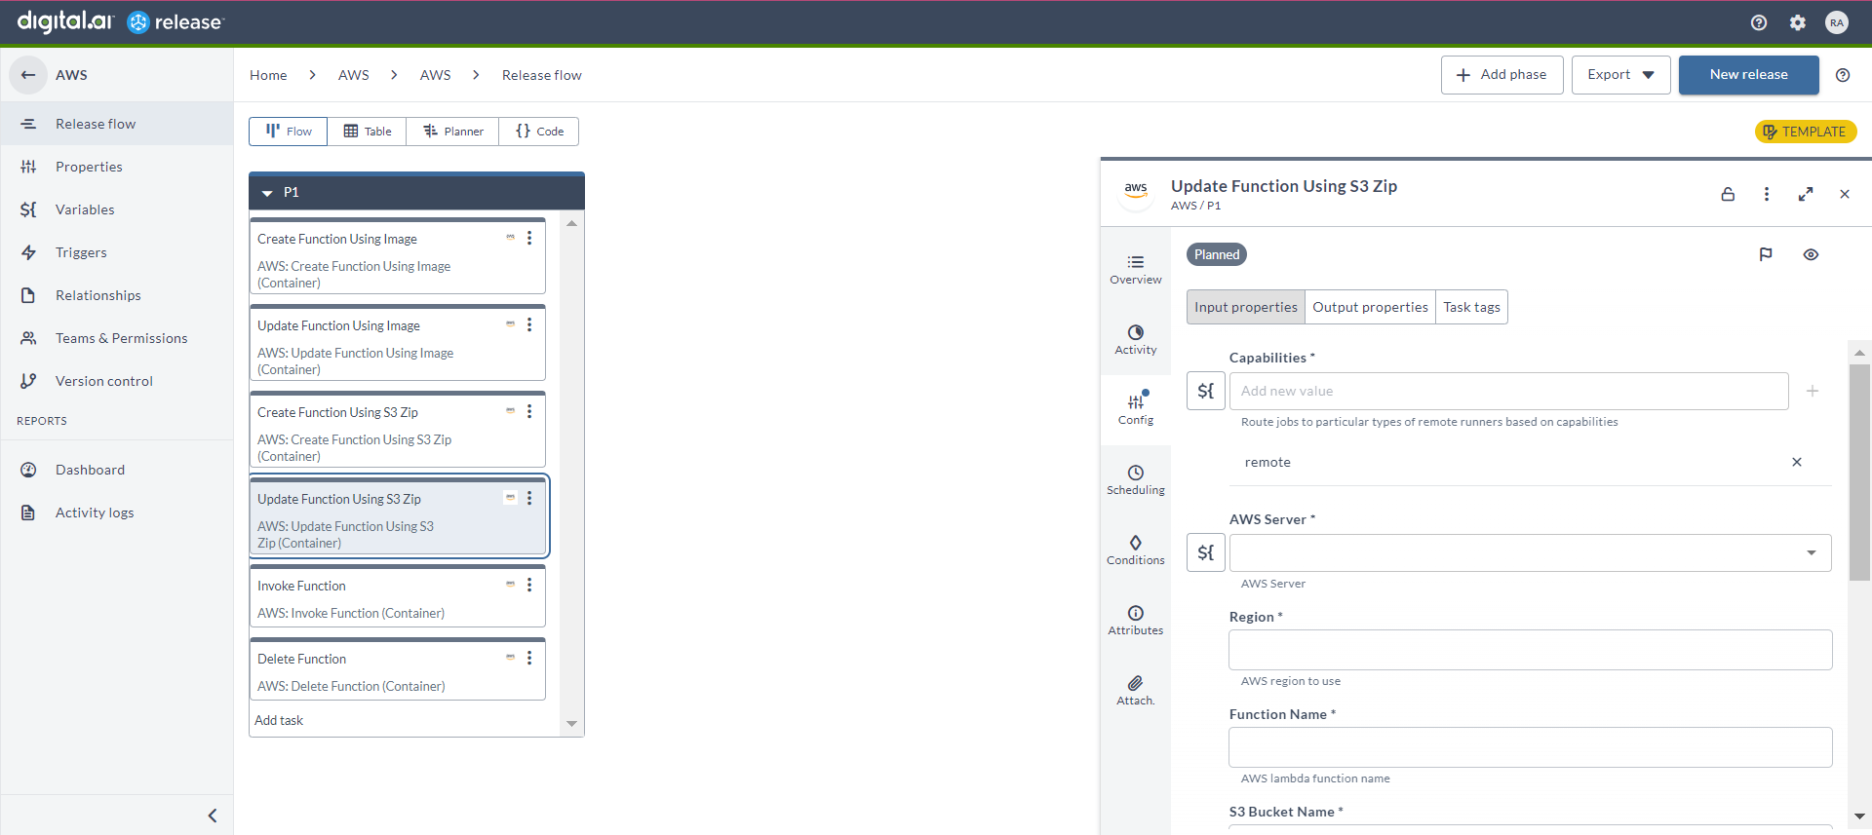Switch to Flow view
Screen dimensions: 1872x835
pyautogui.click(x=289, y=132)
